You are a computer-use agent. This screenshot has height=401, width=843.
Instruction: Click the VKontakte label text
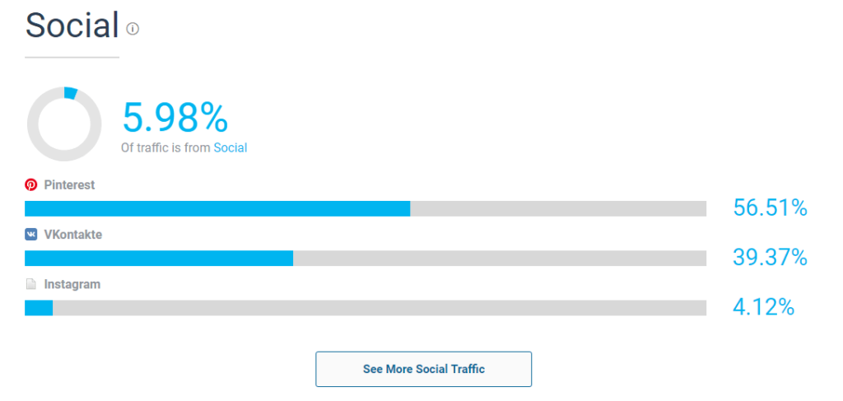click(73, 235)
